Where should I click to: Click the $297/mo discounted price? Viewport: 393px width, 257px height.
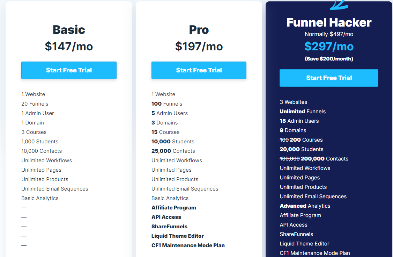329,46
